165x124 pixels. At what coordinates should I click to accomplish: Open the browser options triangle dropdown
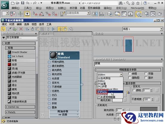pos(4,38)
